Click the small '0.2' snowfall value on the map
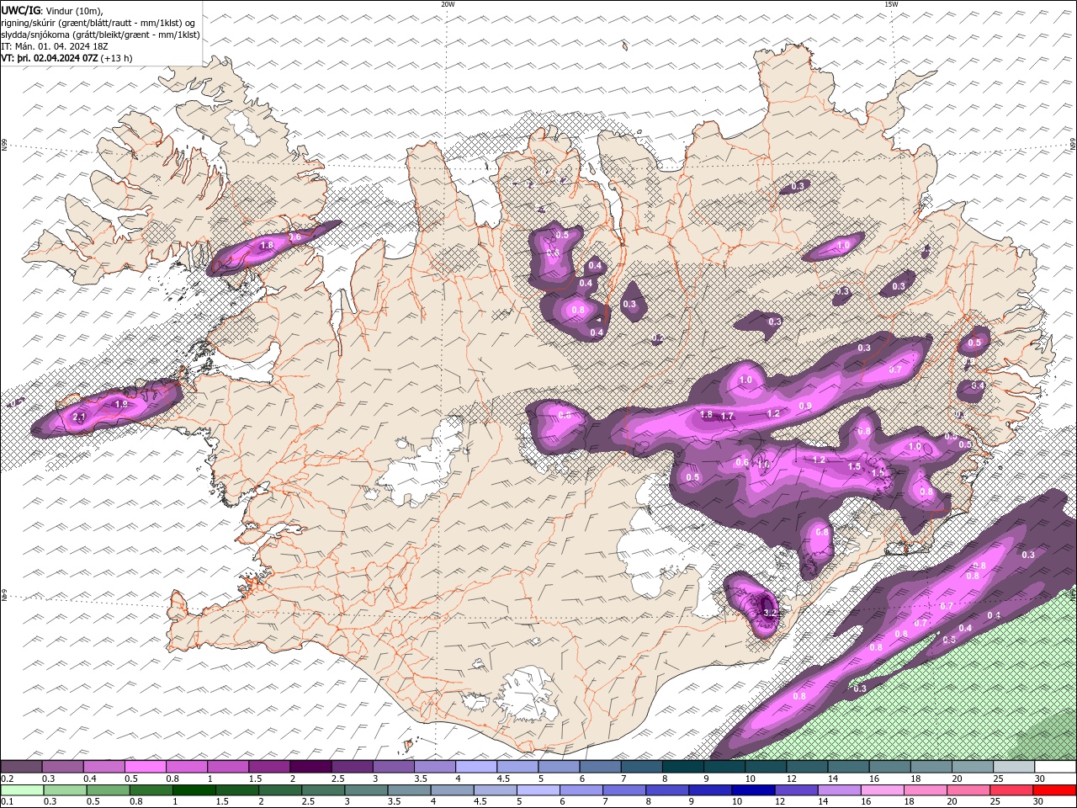1077x808 pixels. coord(658,338)
